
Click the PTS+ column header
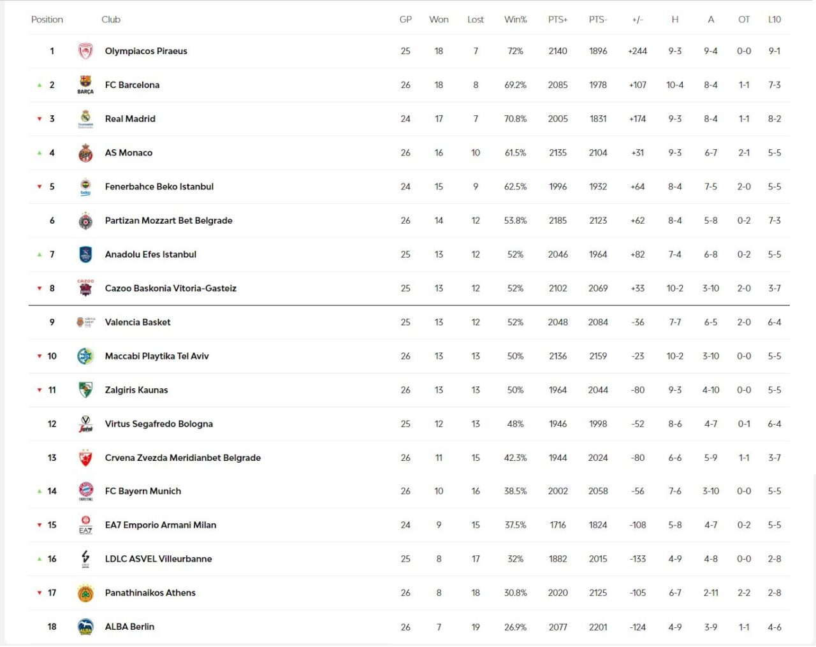click(558, 20)
